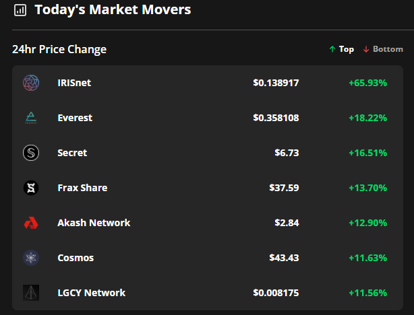The height and width of the screenshot is (315, 414).
Task: Click the red down arrow beside Bottom
Action: (x=366, y=49)
